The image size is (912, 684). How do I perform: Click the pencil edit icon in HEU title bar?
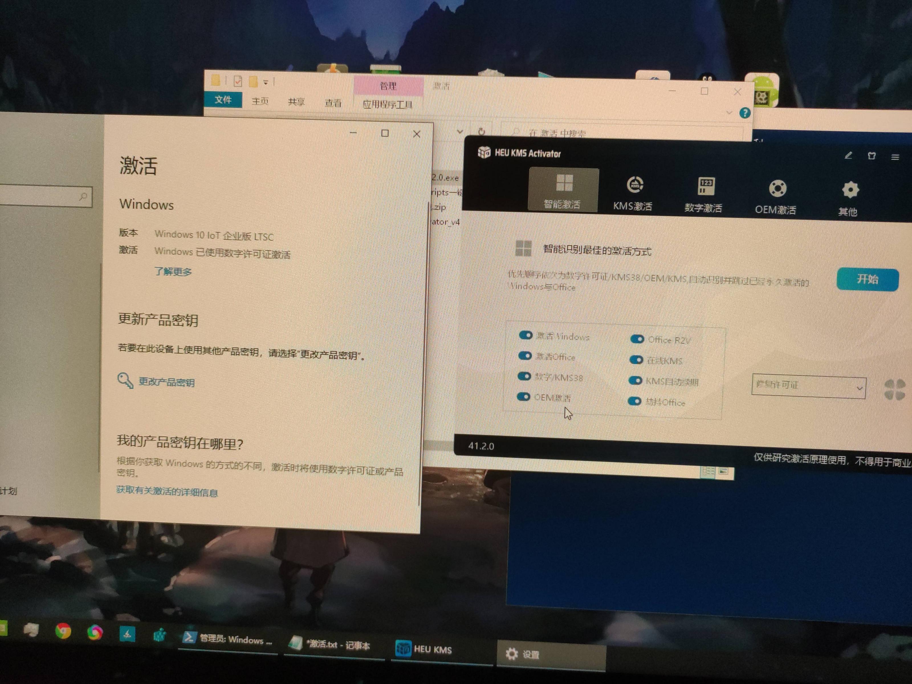click(848, 156)
